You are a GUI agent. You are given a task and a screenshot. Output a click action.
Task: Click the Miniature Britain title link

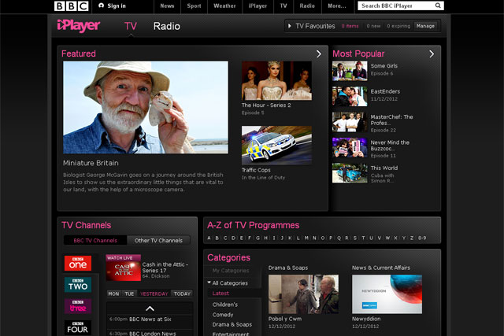[x=91, y=163]
